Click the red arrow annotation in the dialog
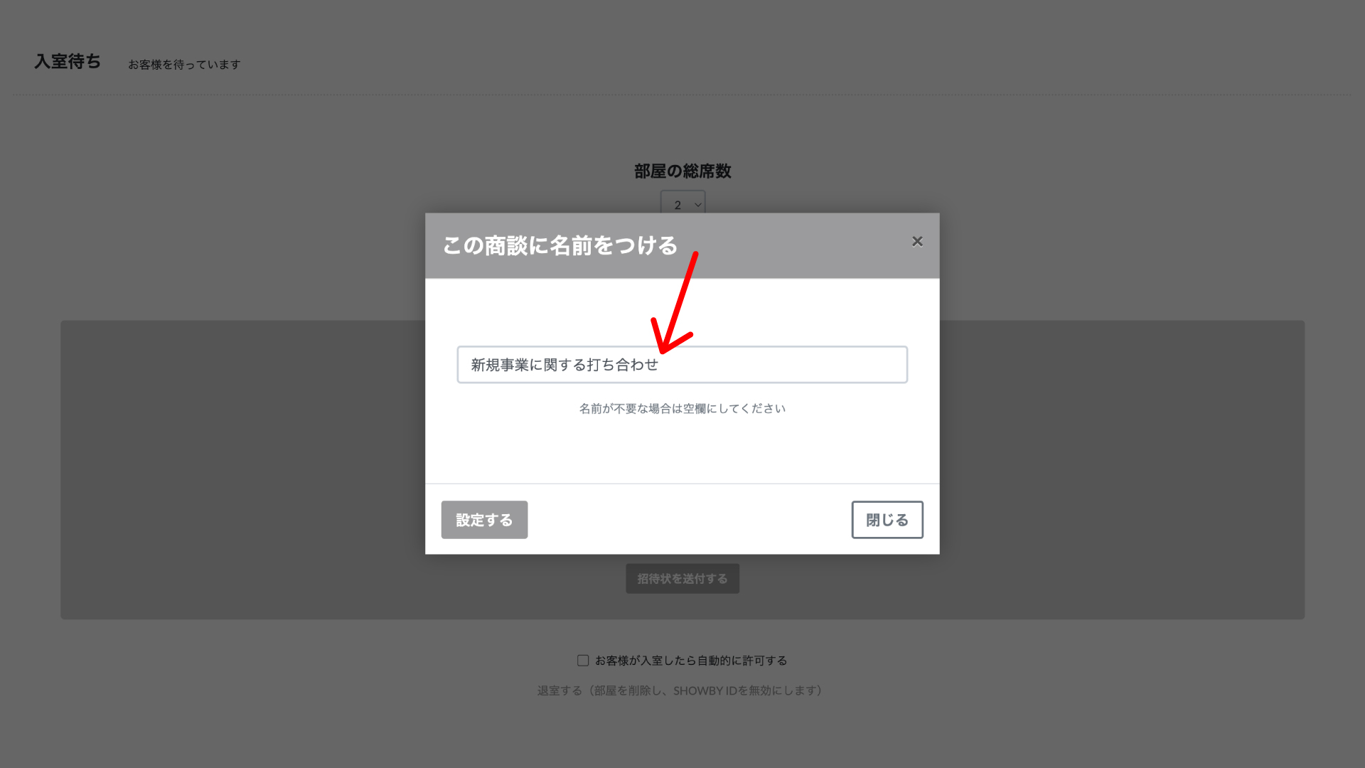Image resolution: width=1365 pixels, height=768 pixels. click(675, 302)
